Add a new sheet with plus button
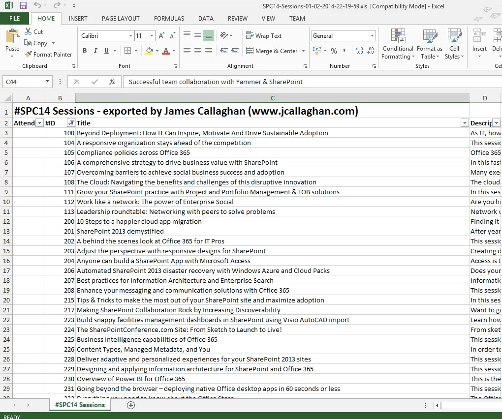The width and height of the screenshot is (502, 419). pos(130,405)
